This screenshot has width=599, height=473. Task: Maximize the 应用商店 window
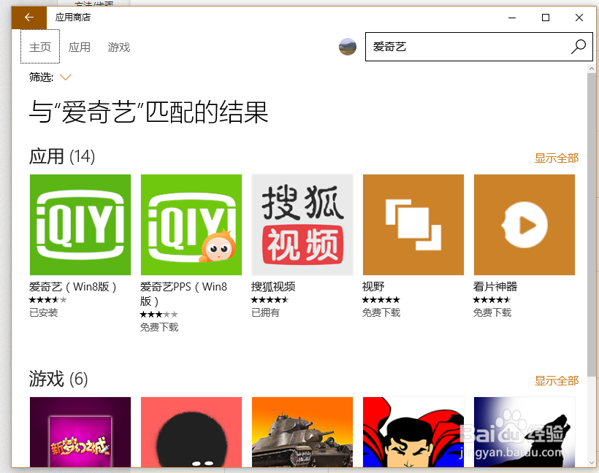pyautogui.click(x=546, y=18)
